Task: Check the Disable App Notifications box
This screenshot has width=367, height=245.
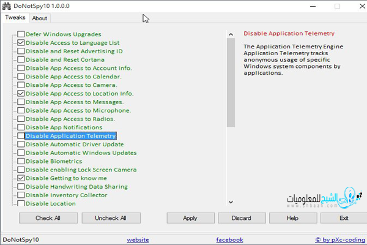Action: (x=21, y=127)
